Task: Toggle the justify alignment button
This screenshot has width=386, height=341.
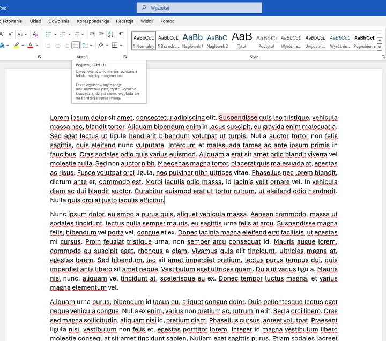Action: tap(76, 46)
